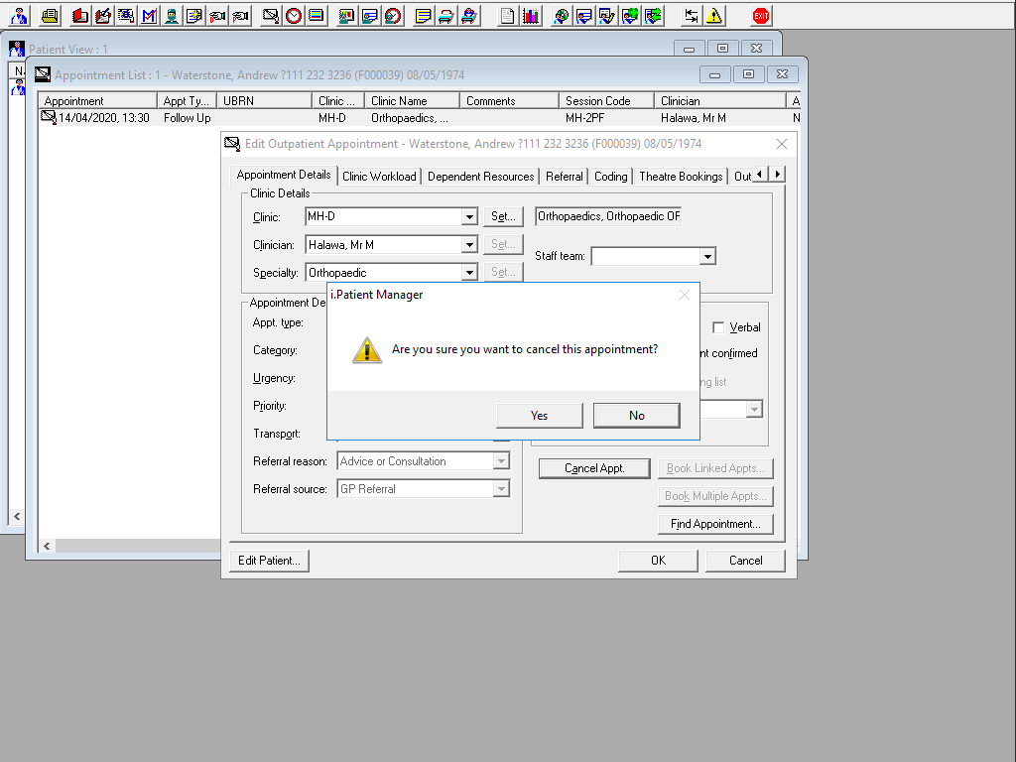The width and height of the screenshot is (1016, 762).
Task: Open the bar chart toolbar icon
Action: tap(530, 16)
